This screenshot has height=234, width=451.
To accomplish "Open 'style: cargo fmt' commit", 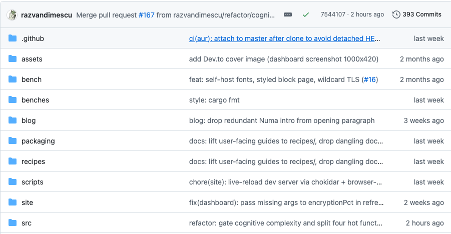I will tap(214, 100).
